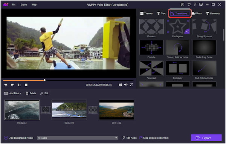The image size is (226, 144).
Task: Click the play forward button
Action: pos(12,85)
